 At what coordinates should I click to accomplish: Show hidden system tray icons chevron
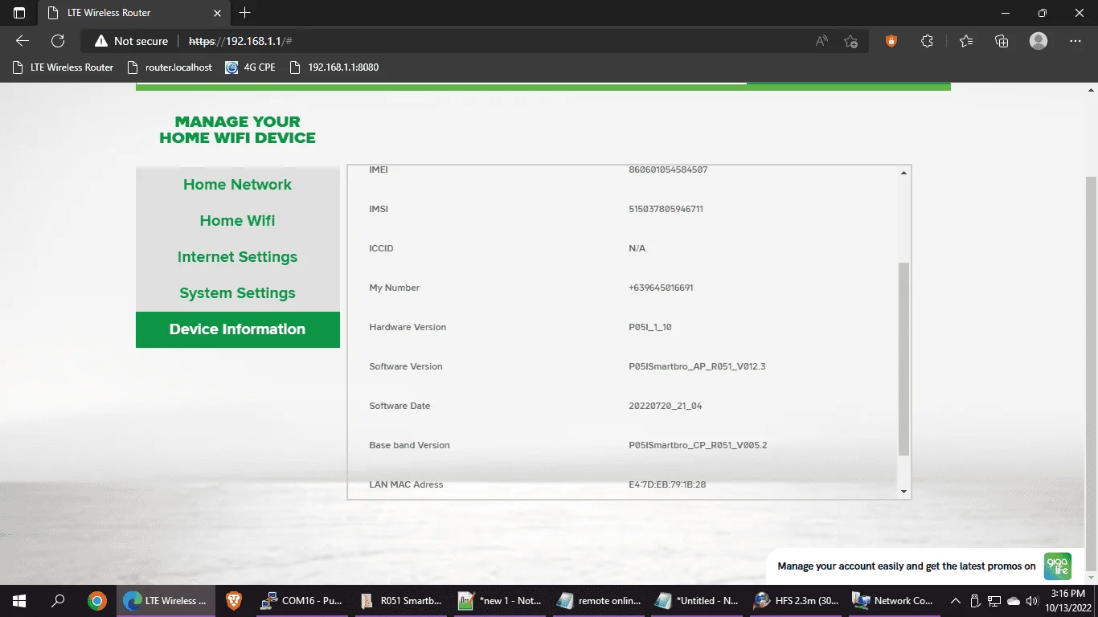pyautogui.click(x=956, y=600)
